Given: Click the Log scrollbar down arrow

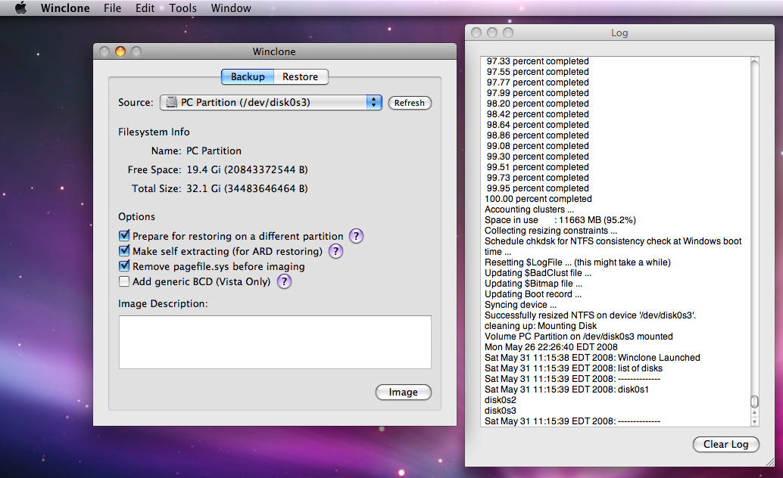Looking at the screenshot, I should tap(754, 422).
